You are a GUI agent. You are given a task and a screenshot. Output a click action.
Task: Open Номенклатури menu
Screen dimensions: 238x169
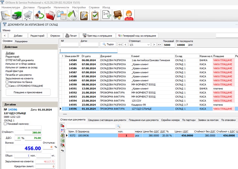pos(11,7)
